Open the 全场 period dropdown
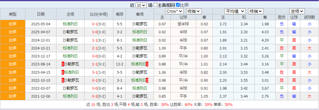Screen dimensions: 319x110 [x=297, y=11]
